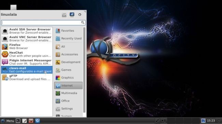Open Pidgin Internet Messenger
Image resolution: width=222 pixels, height=124 pixels.
coord(27,62)
